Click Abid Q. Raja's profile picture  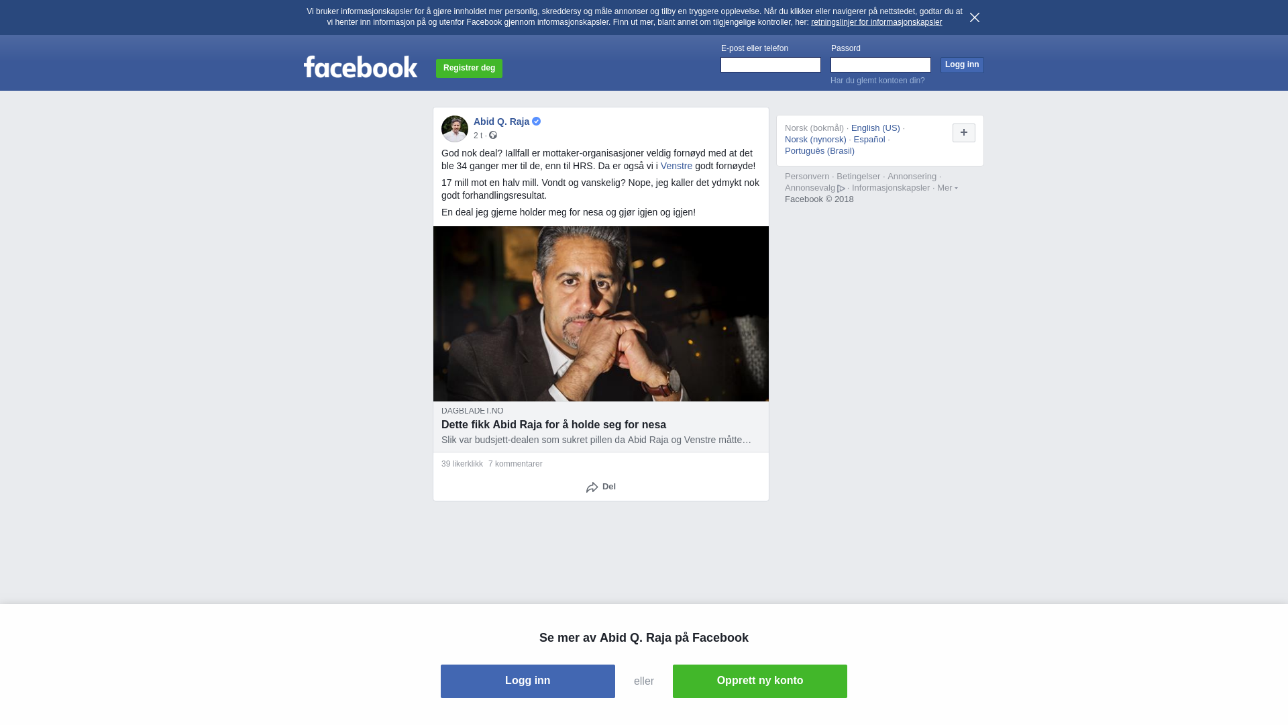455,129
